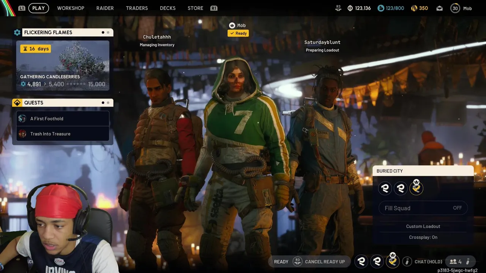Open the DECKS tab
Screen dimensions: 486x273
[167, 8]
